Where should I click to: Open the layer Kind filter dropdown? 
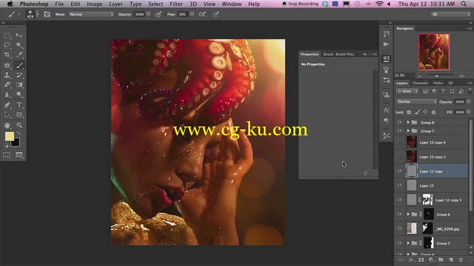point(407,91)
